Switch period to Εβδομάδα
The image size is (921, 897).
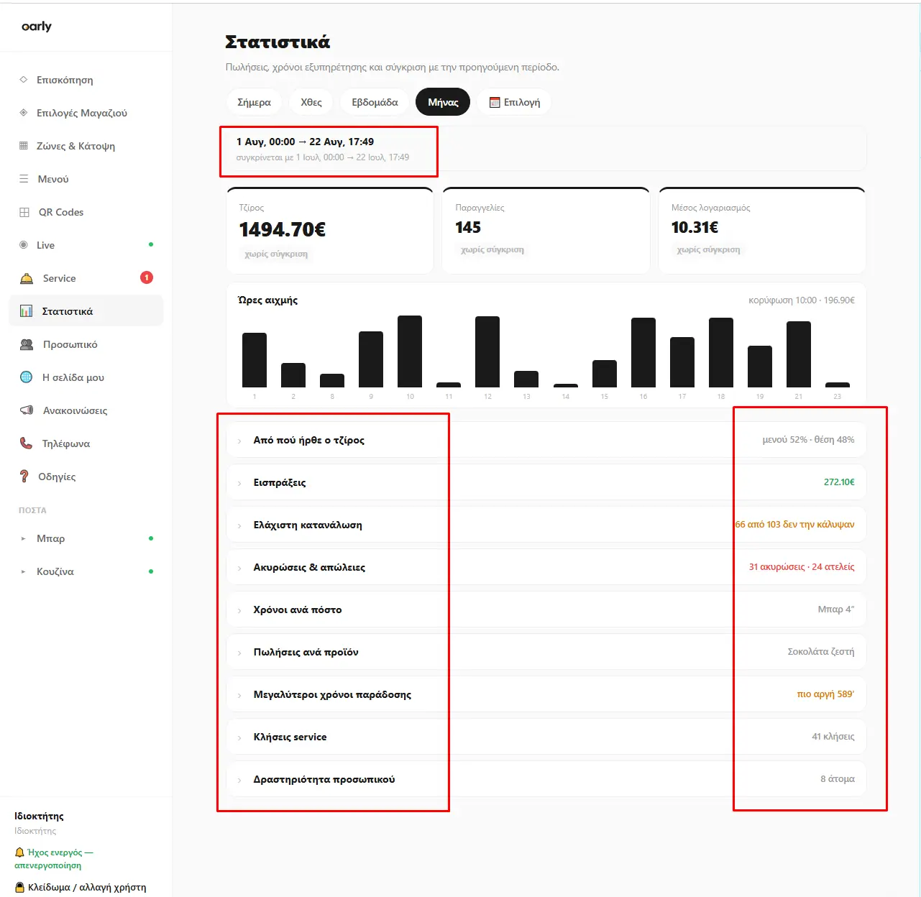tap(375, 102)
